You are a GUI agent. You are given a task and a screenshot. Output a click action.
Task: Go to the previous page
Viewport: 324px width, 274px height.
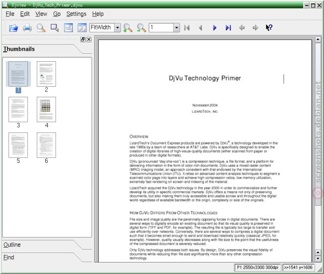coord(200,28)
